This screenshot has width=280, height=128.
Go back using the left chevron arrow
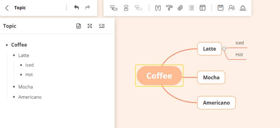click(7, 8)
